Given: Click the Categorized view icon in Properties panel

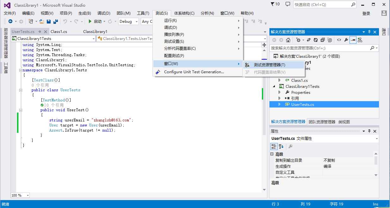Looking at the screenshot, I should click(274, 146).
